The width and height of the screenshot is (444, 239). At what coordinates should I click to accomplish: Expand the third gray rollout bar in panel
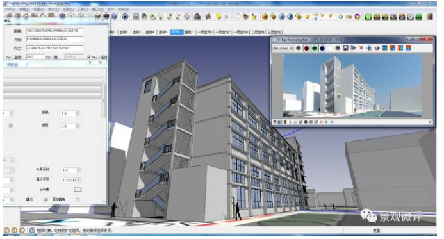[x=53, y=95]
